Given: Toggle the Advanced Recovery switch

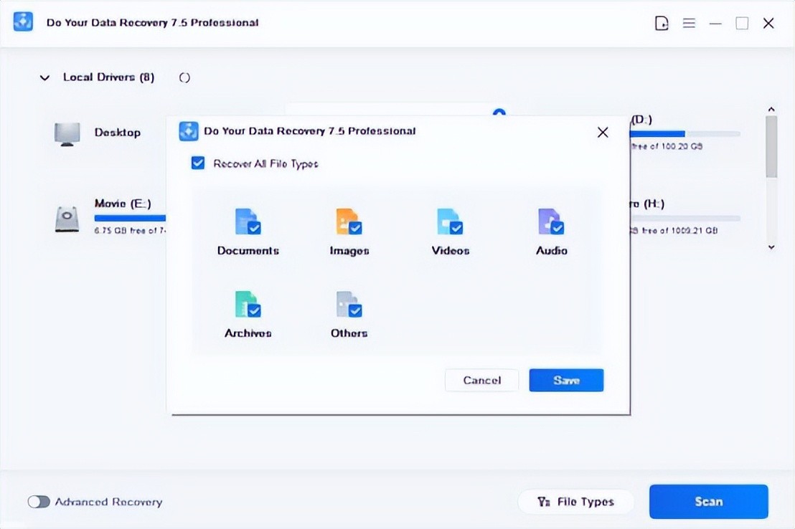Looking at the screenshot, I should pyautogui.click(x=39, y=502).
